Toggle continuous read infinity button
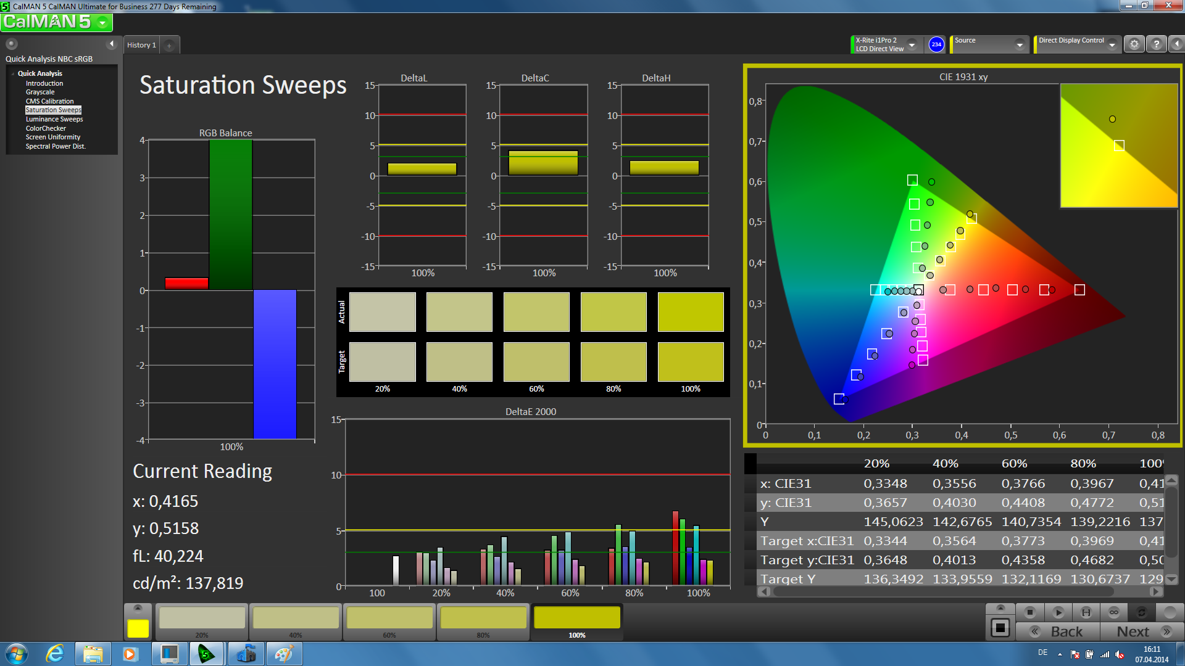The width and height of the screenshot is (1185, 666). 1114,612
